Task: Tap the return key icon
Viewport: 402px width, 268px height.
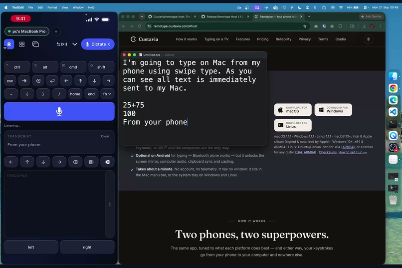Action: (x=52, y=81)
